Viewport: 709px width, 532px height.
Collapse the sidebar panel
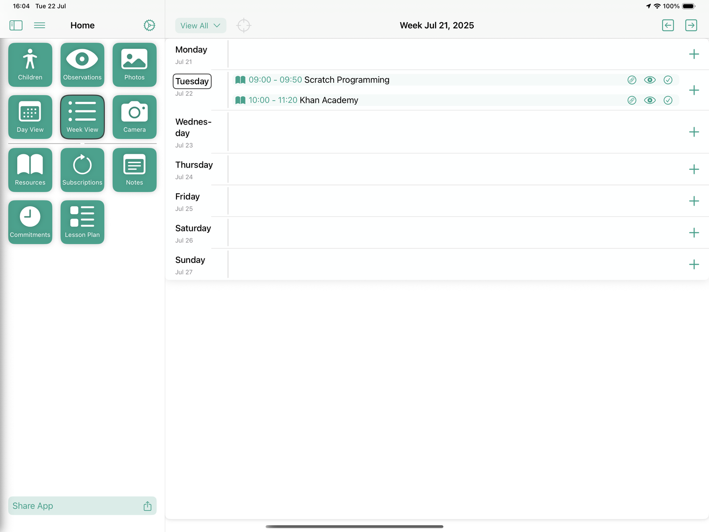(x=16, y=25)
